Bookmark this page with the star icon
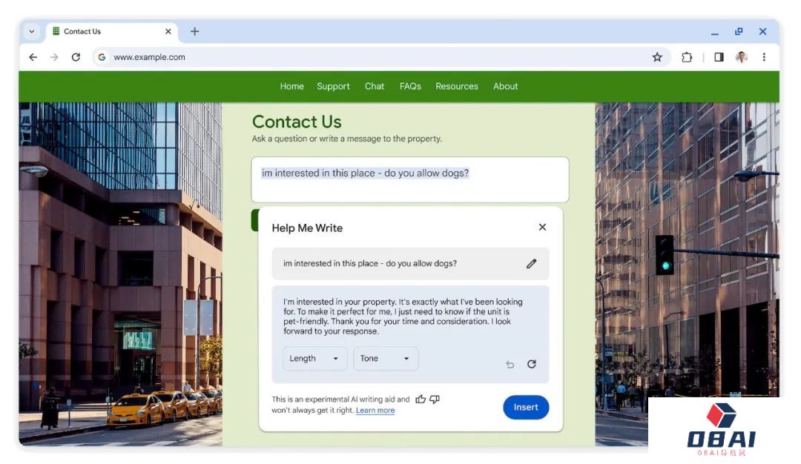The height and width of the screenshot is (464, 801). pyautogui.click(x=657, y=57)
